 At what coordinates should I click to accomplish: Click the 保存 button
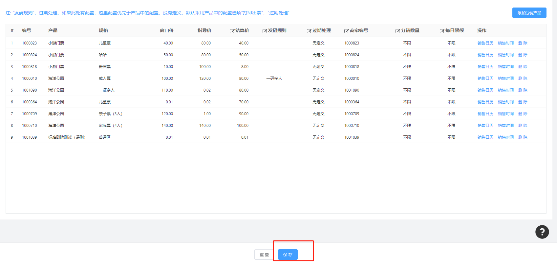tap(288, 254)
